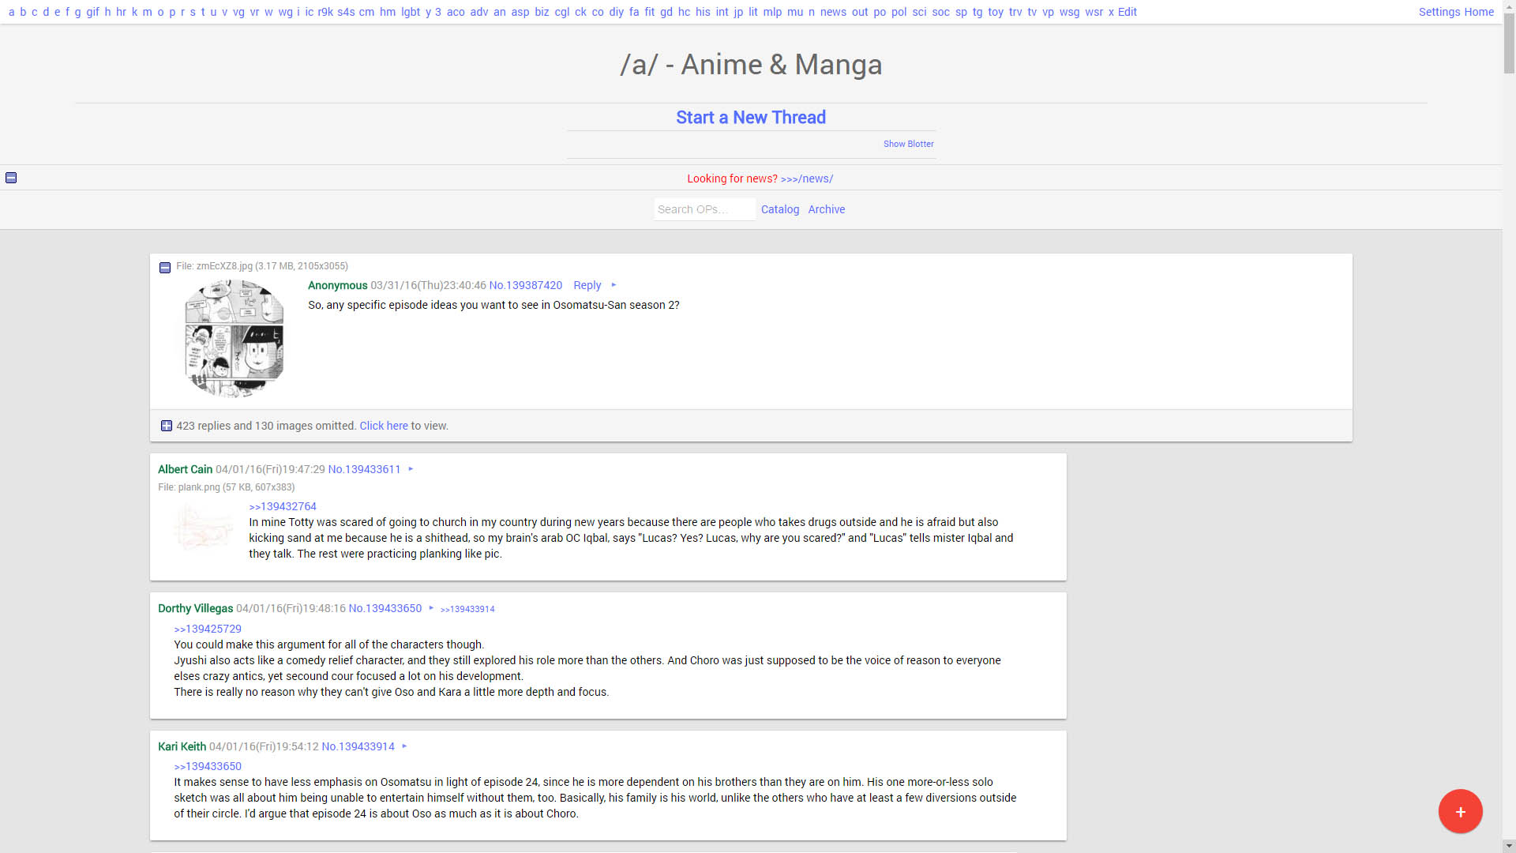
Task: Open the post menu arrow on the OP post
Action: 614,285
